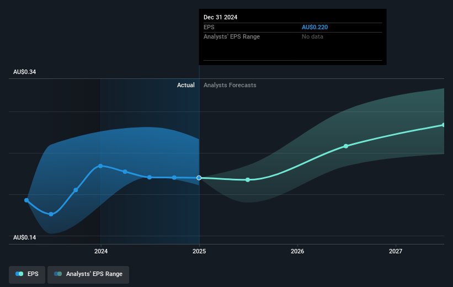Click the tooltip Analysts' EPS Range row label
The height and width of the screenshot is (287, 453).
tap(232, 37)
